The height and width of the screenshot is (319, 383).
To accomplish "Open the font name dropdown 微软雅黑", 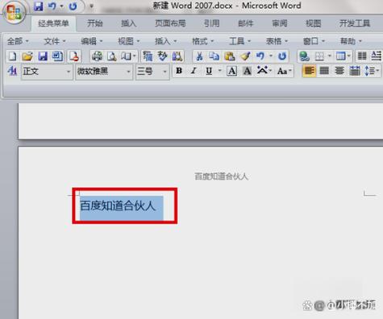I will click(104, 72).
